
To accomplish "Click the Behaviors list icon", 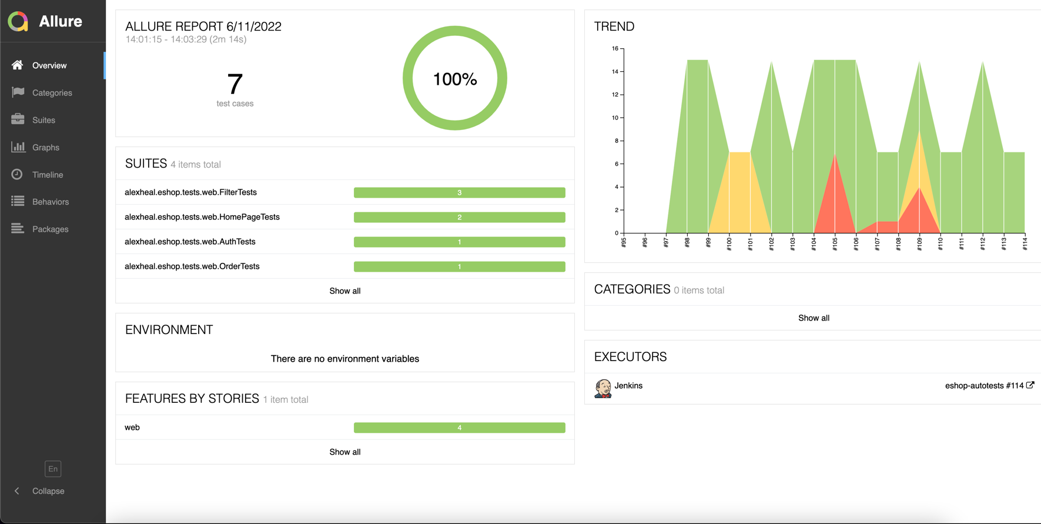I will point(18,201).
